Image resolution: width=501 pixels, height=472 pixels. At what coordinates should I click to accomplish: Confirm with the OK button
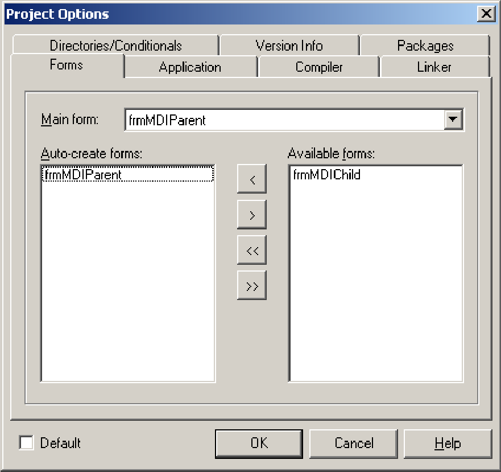point(259,444)
